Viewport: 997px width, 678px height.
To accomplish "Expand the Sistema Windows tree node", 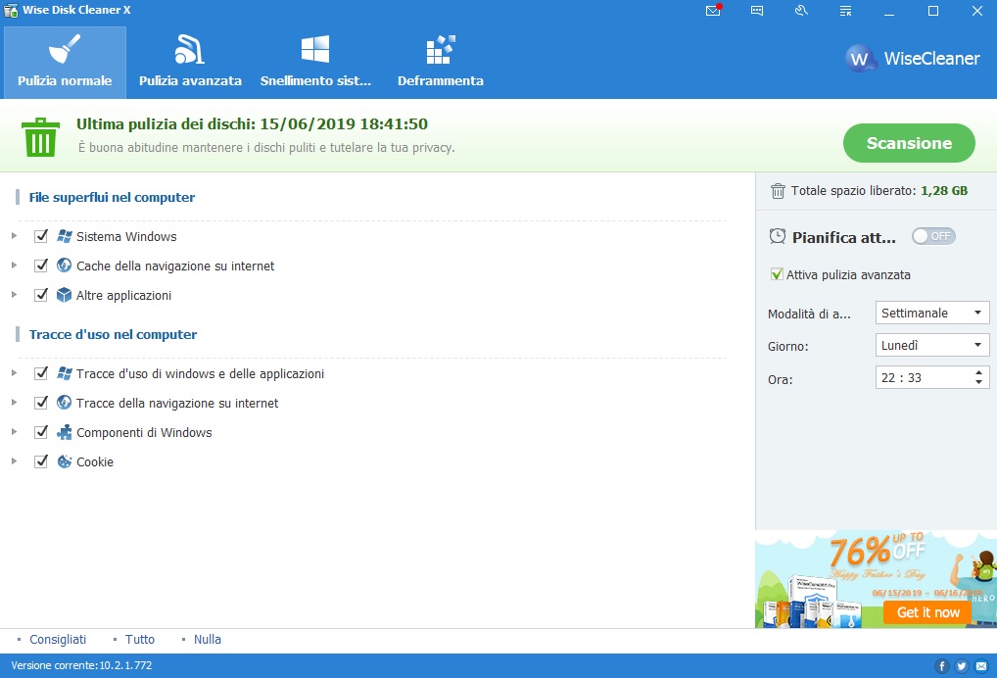I will point(14,236).
